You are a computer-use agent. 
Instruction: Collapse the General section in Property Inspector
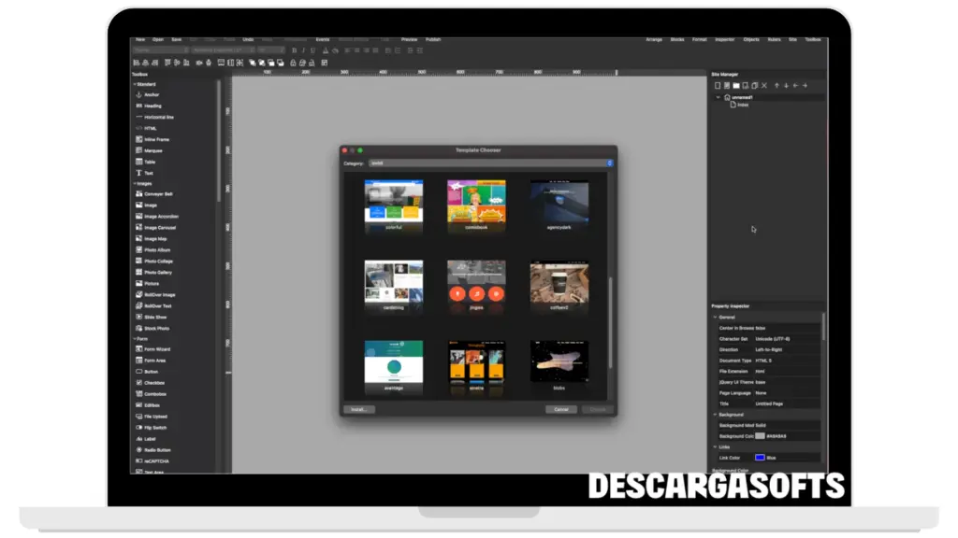coord(714,318)
